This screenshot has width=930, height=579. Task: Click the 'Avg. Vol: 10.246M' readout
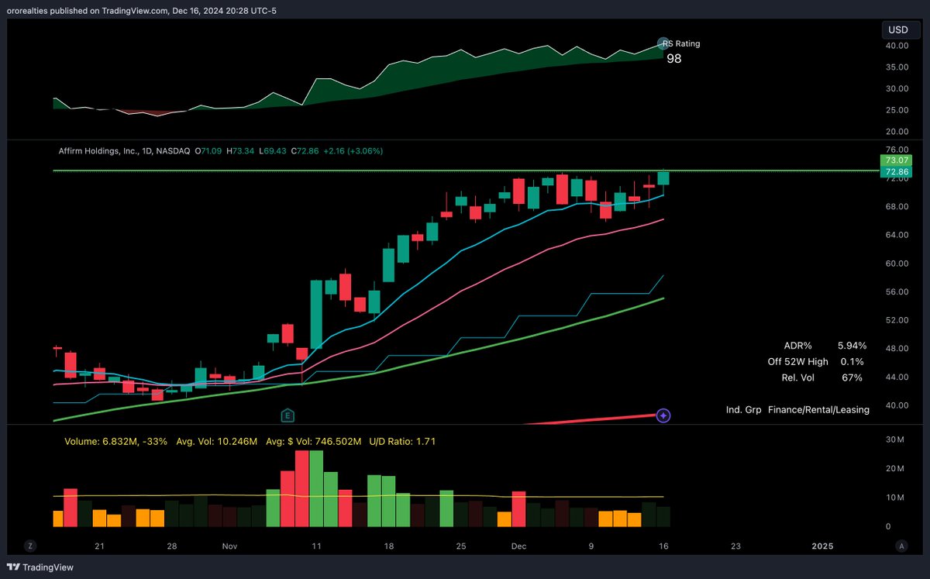218,441
